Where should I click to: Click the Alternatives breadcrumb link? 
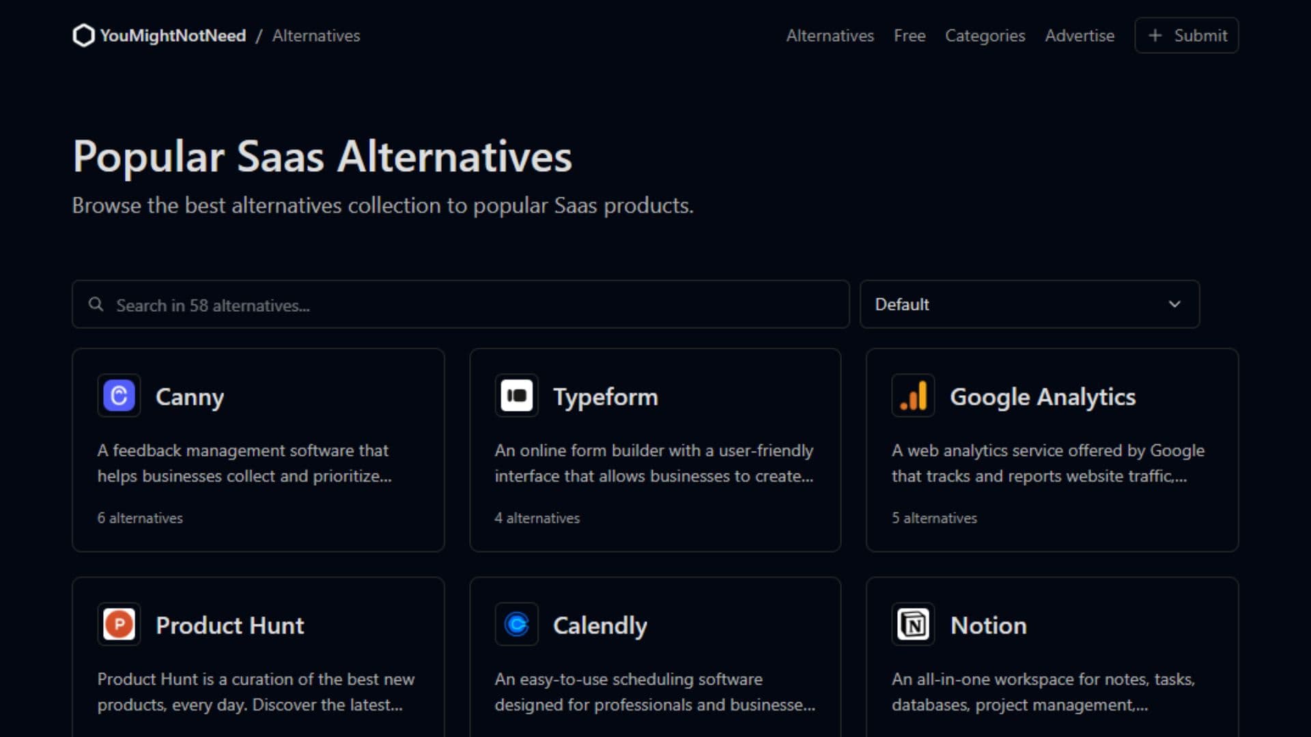point(315,35)
